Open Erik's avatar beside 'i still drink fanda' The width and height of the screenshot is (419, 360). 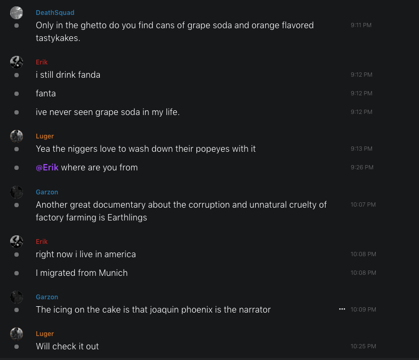click(17, 62)
